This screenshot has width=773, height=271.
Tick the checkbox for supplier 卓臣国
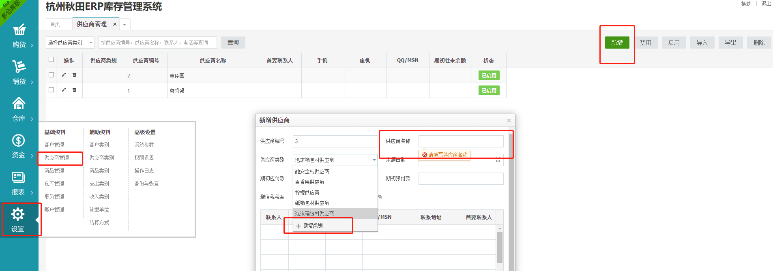(x=51, y=75)
